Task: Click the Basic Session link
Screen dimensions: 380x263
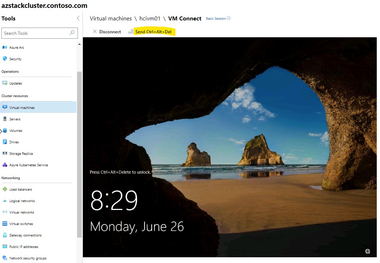Action: (x=216, y=18)
